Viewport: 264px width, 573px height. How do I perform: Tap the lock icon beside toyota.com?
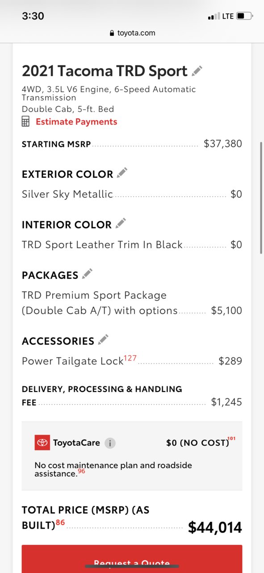[112, 33]
